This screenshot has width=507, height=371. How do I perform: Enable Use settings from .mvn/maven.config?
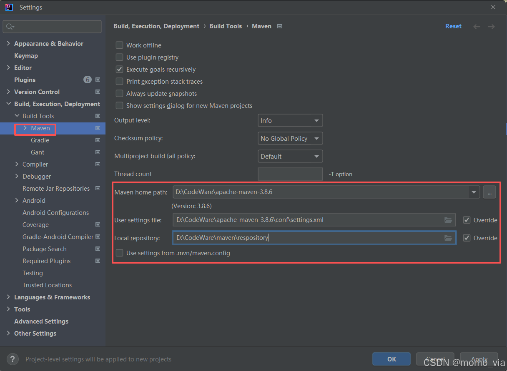[119, 253]
